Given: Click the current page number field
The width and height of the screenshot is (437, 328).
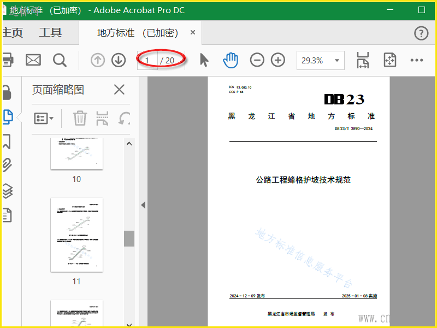Looking at the screenshot, I should [x=147, y=60].
